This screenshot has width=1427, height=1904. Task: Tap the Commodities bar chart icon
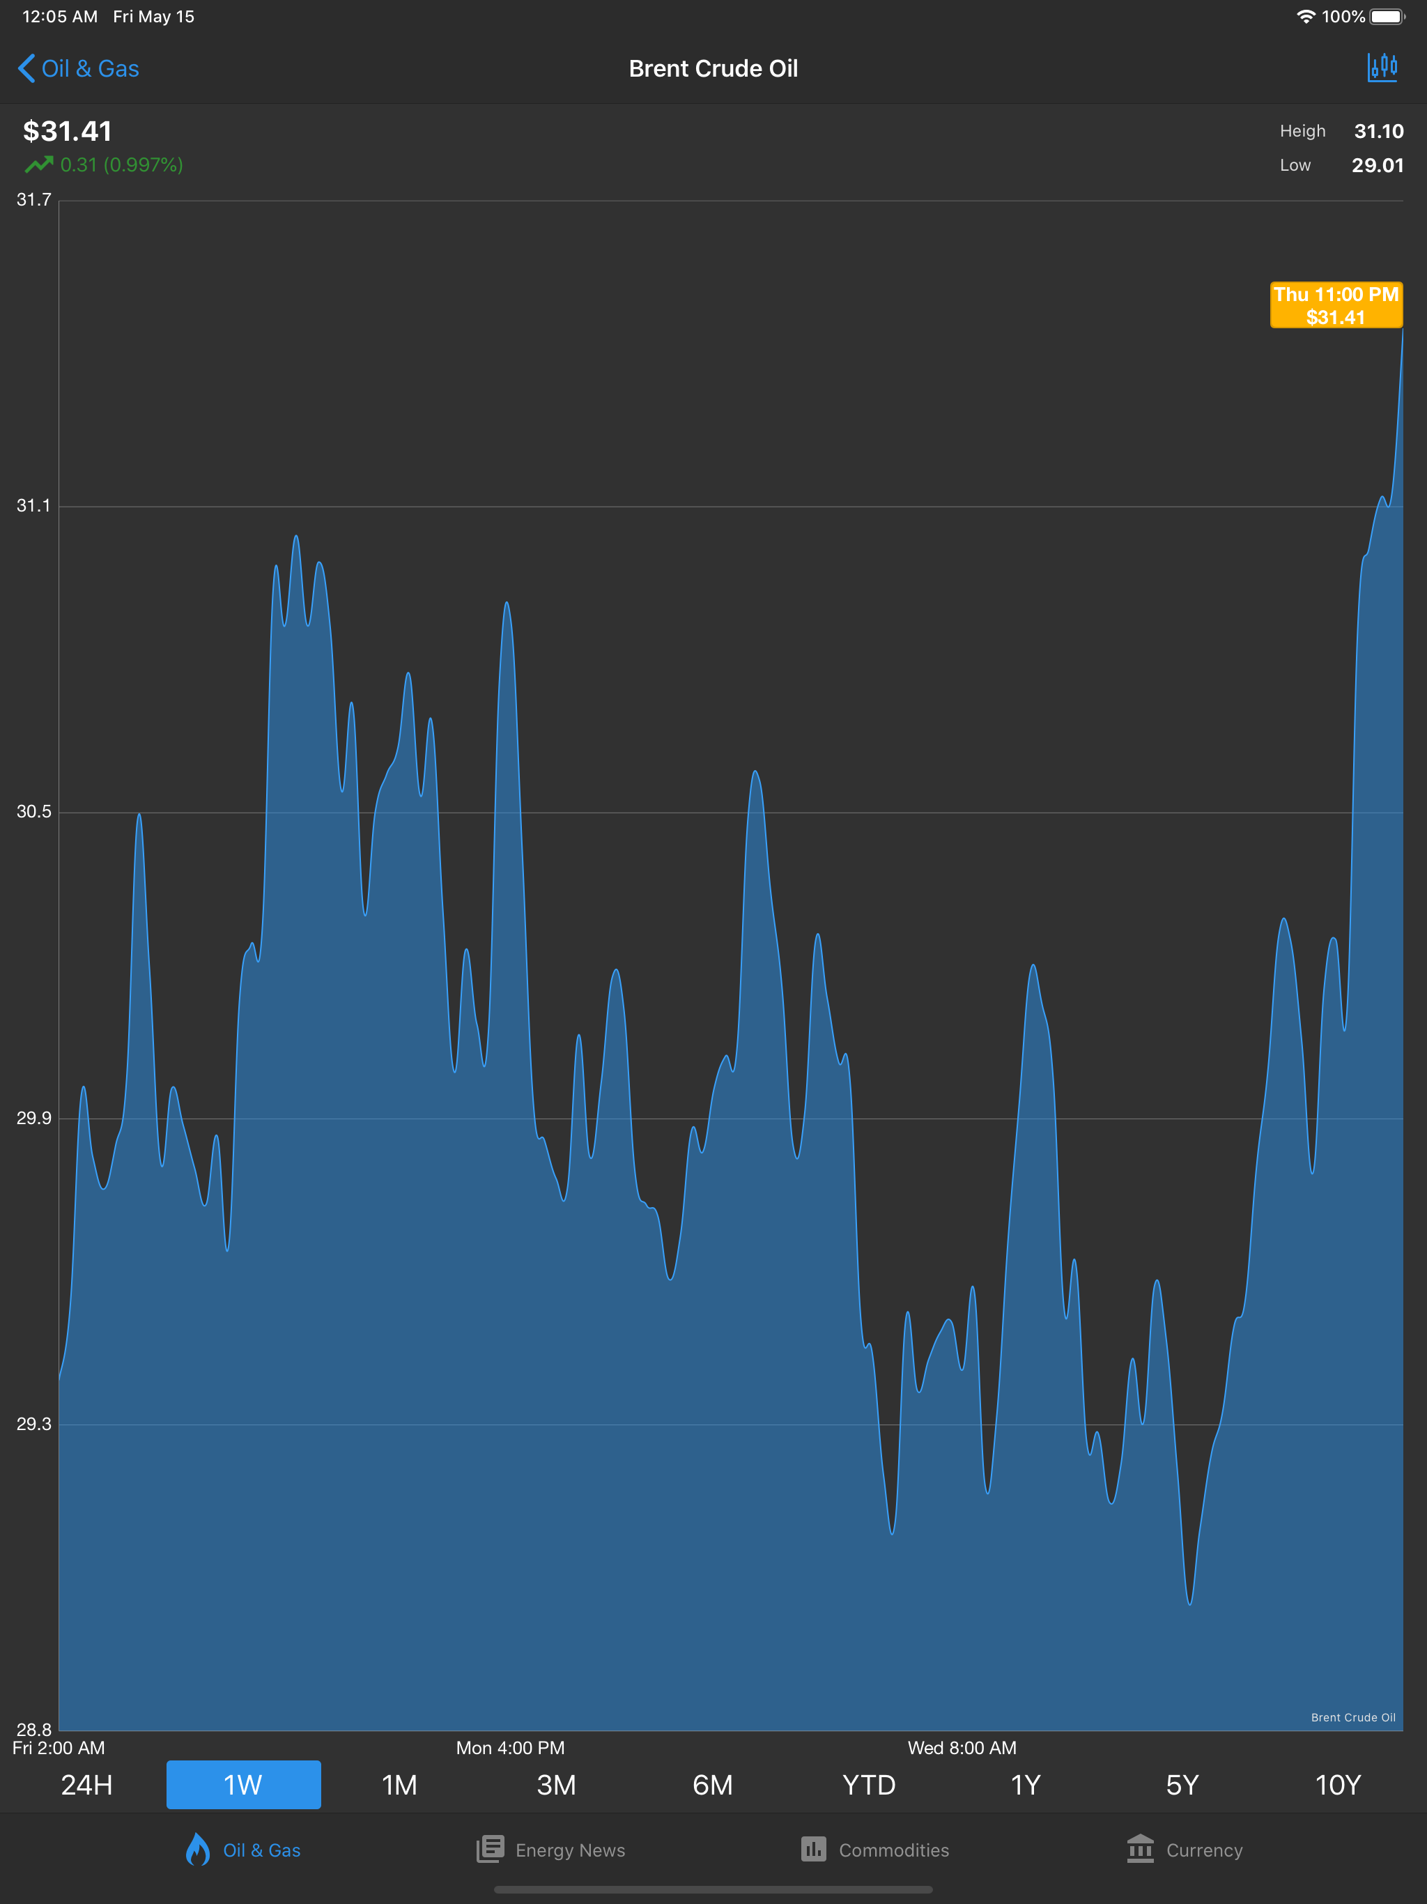tap(813, 1849)
